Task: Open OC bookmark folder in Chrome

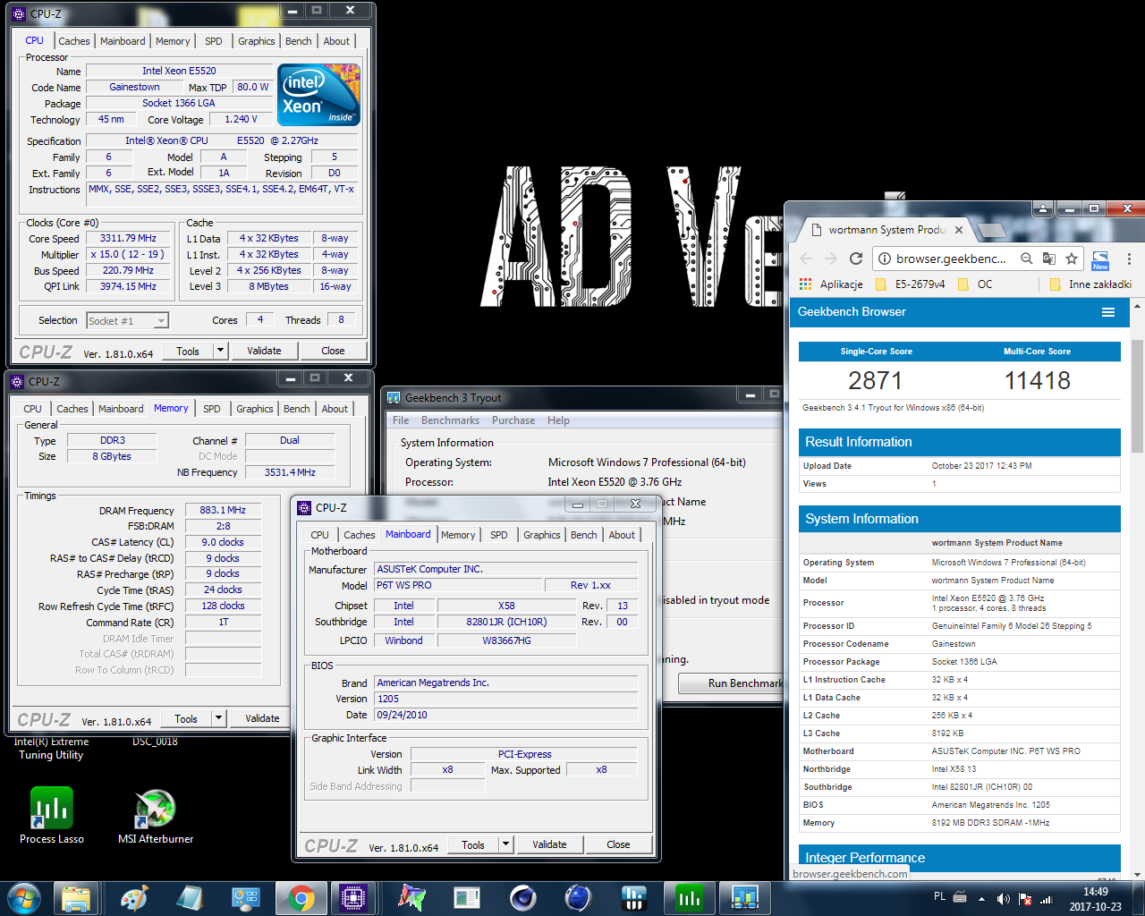Action: [x=975, y=284]
